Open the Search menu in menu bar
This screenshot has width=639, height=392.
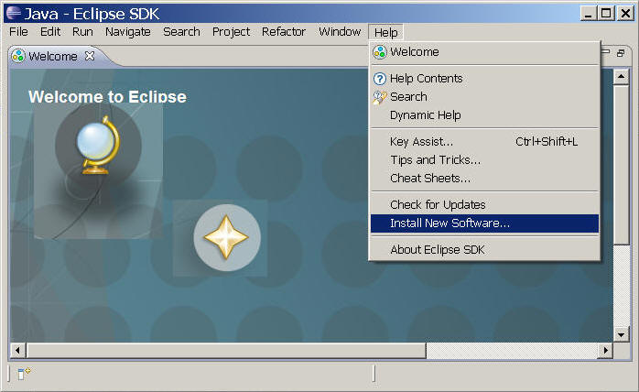[x=181, y=32]
